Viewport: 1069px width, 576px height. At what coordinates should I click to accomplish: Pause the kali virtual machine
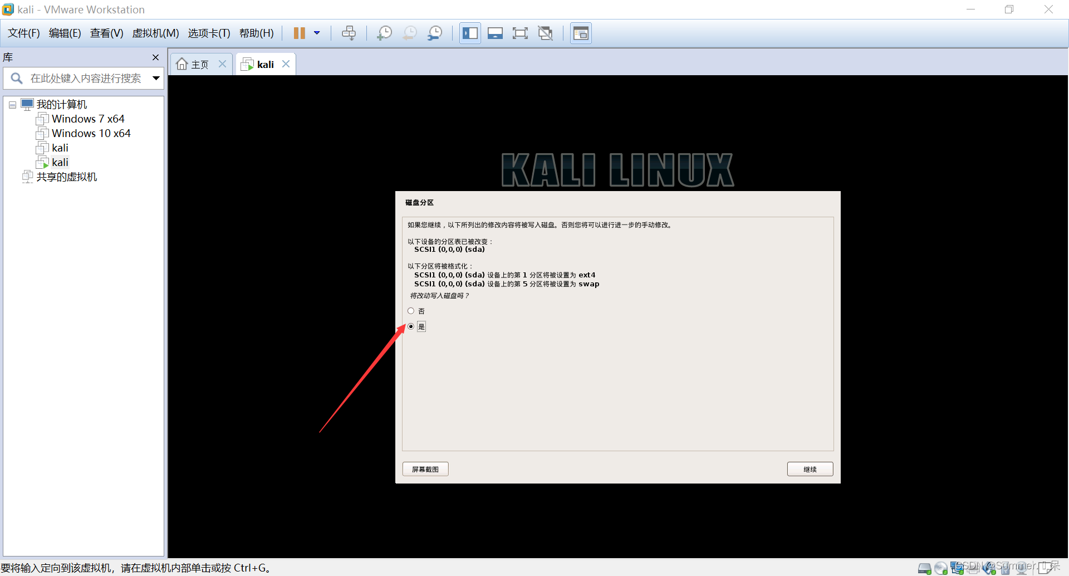[300, 33]
